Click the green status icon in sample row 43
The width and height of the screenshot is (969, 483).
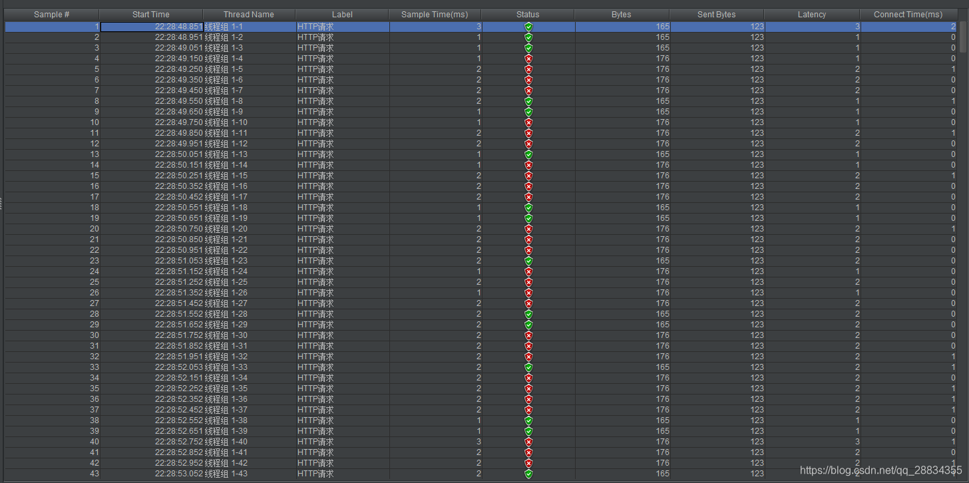[x=528, y=474]
